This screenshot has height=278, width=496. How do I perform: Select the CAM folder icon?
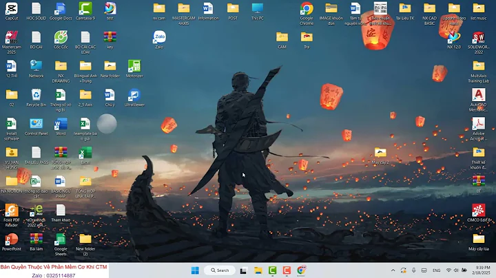[x=282, y=40]
